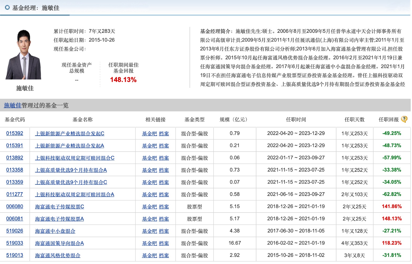Click 累计任职时间 7年又283天 text
This screenshot has height=264, width=412.
pyautogui.click(x=84, y=31)
